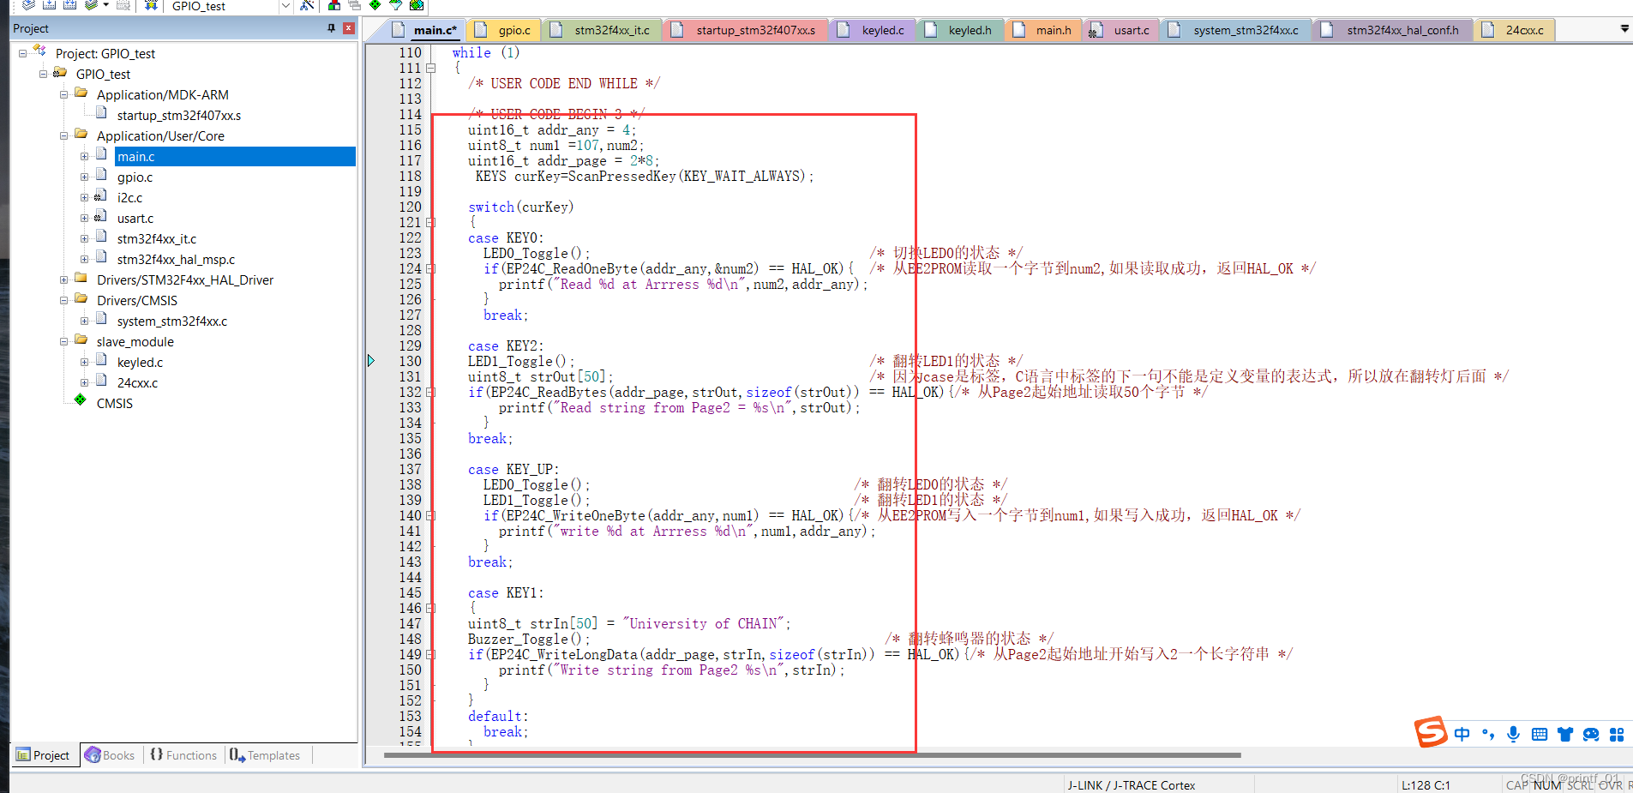Click the Pack Installer toolbar icon
Screen dimensions: 1633x793
(x=417, y=5)
